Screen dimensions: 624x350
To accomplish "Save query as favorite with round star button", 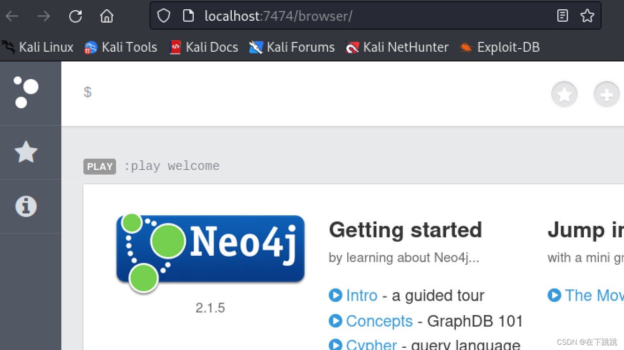I will coord(564,95).
